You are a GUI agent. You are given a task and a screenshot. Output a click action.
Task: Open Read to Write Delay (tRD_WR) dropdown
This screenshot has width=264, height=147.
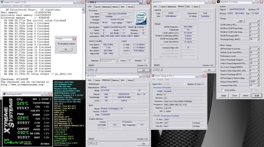click(x=258, y=71)
